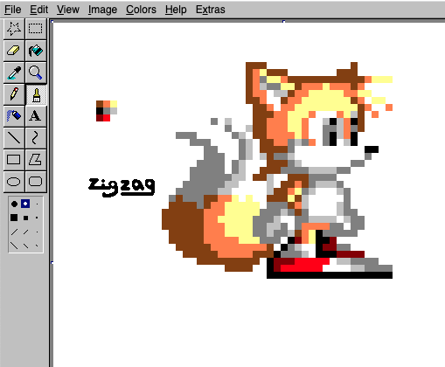Open the Image menu
This screenshot has width=445, height=367.
coord(102,10)
